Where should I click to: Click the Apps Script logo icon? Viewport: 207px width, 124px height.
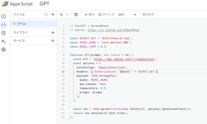[5, 4]
